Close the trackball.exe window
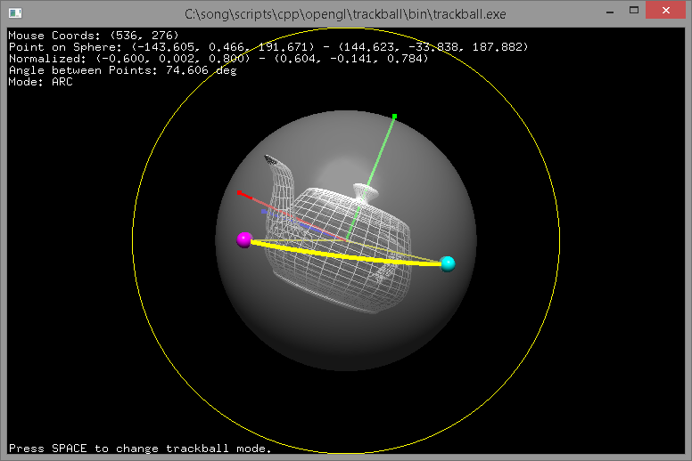 665,10
